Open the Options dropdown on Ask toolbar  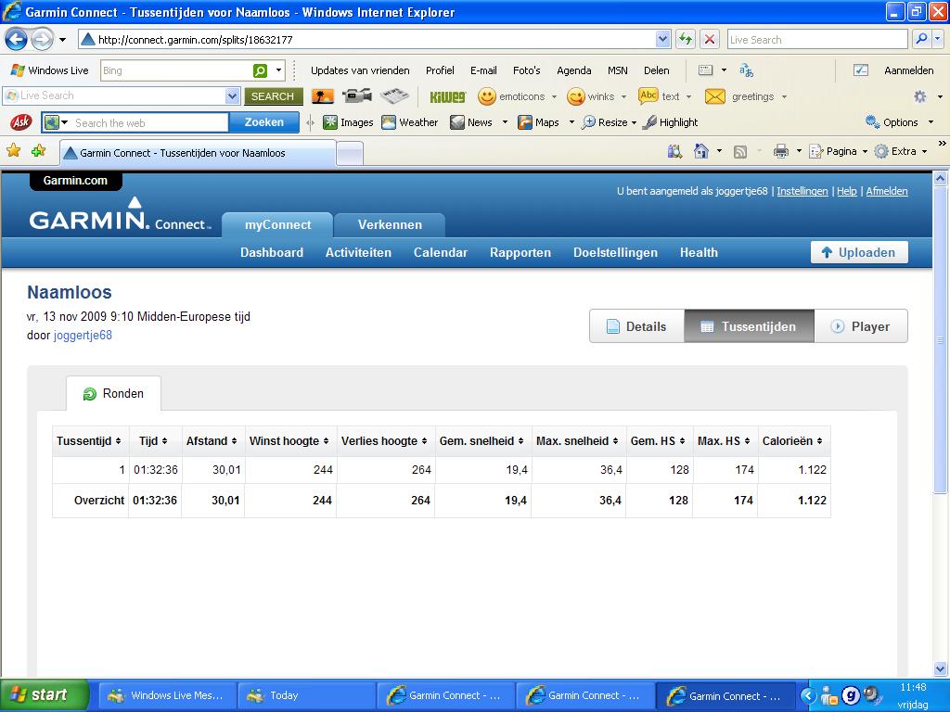pos(931,122)
